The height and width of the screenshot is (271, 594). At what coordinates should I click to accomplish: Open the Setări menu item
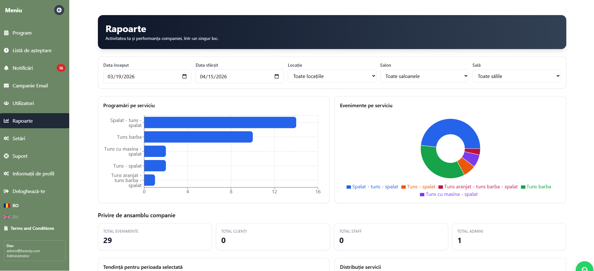[x=35, y=138]
